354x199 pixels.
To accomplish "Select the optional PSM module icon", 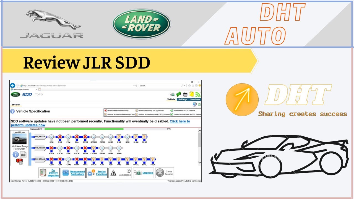I will coord(119,137).
